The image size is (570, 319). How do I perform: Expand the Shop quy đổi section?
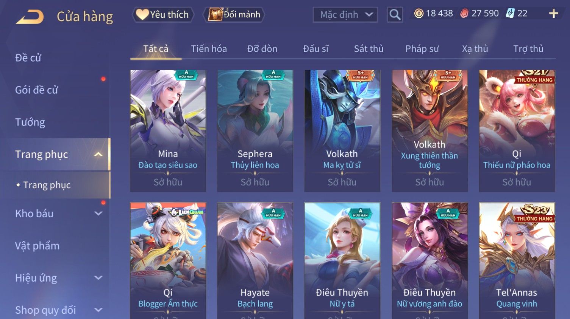98,310
